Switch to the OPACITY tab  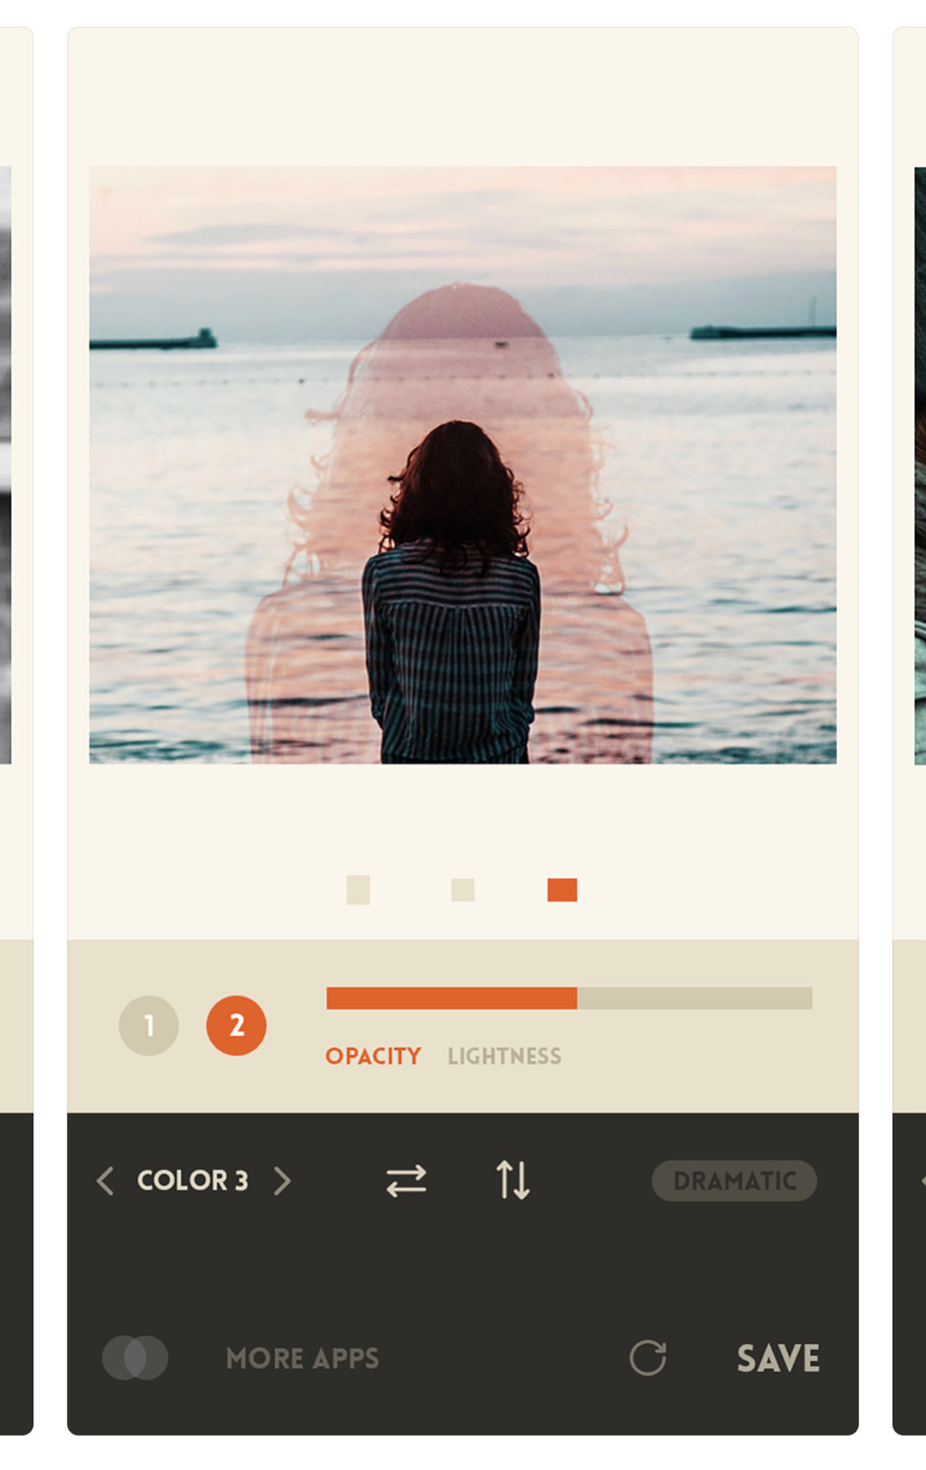coord(373,1056)
